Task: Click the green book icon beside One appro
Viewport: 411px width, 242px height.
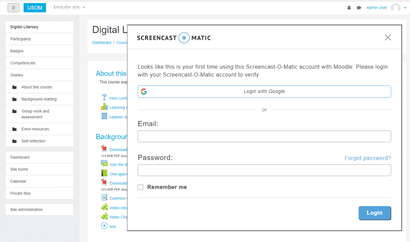Action: click(x=104, y=173)
